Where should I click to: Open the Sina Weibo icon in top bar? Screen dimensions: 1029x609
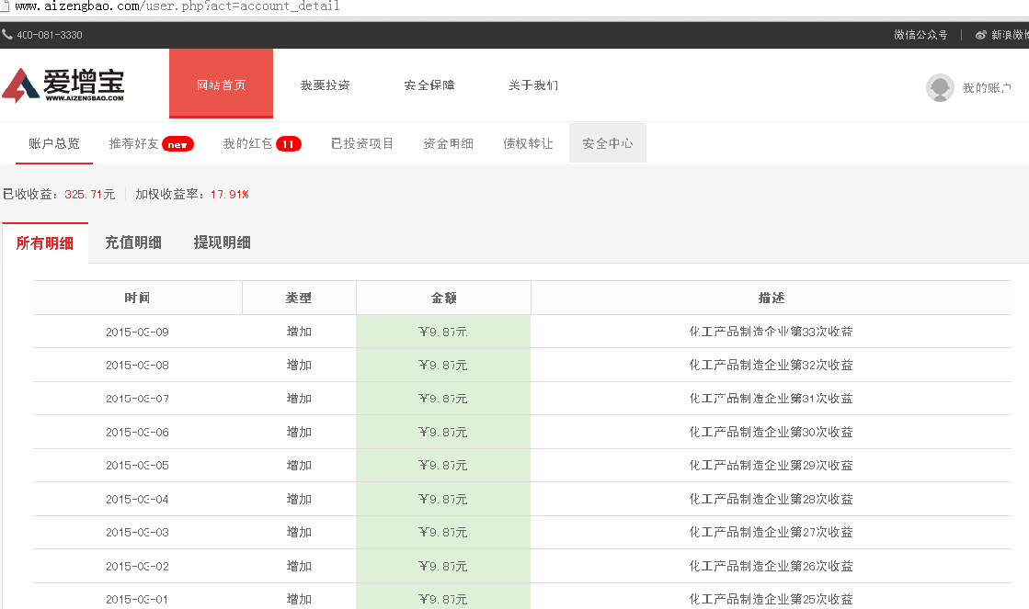pos(982,33)
